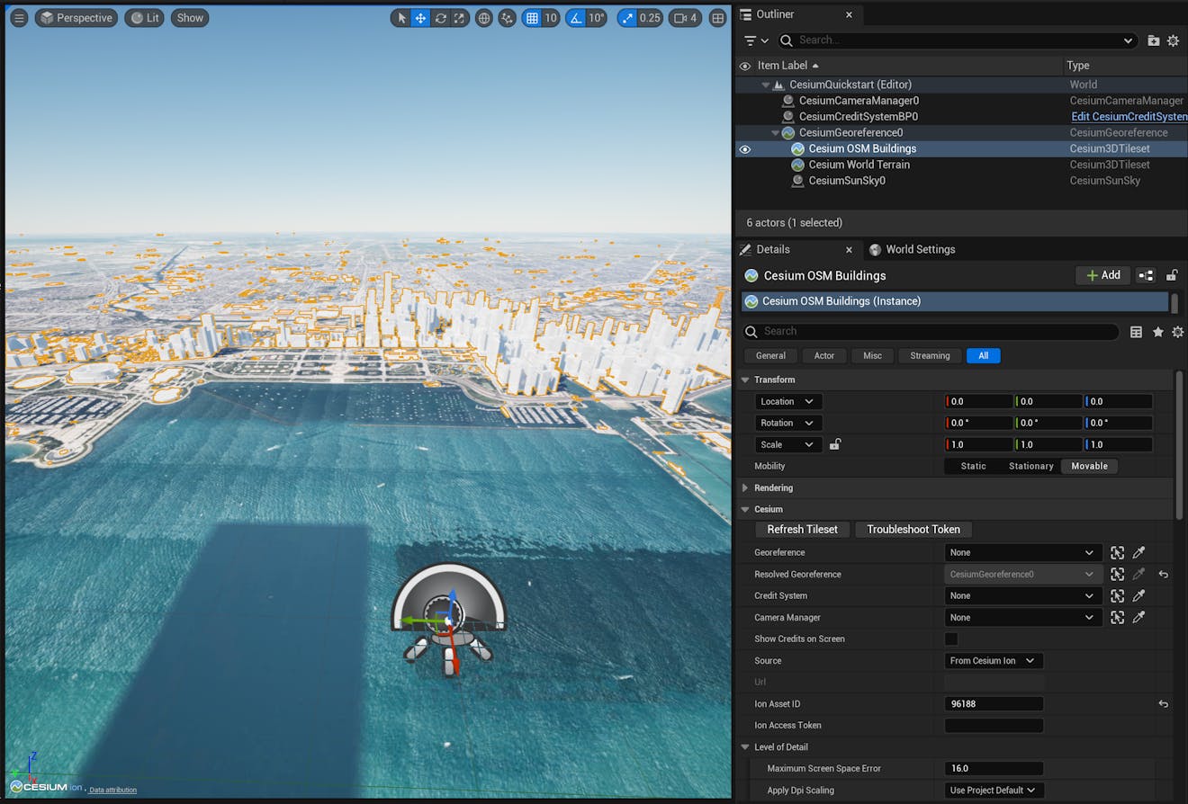Adjust the Maximum Screen Space Error value

click(993, 768)
